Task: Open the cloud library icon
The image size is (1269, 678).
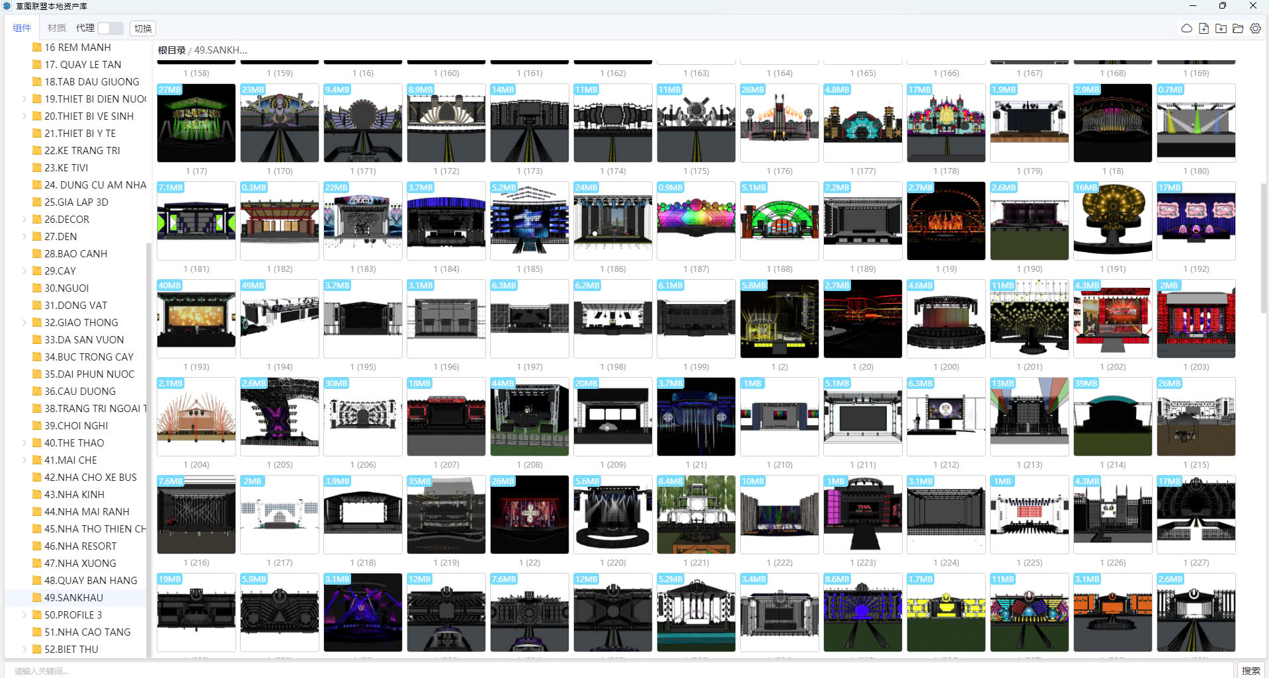Action: click(1186, 28)
